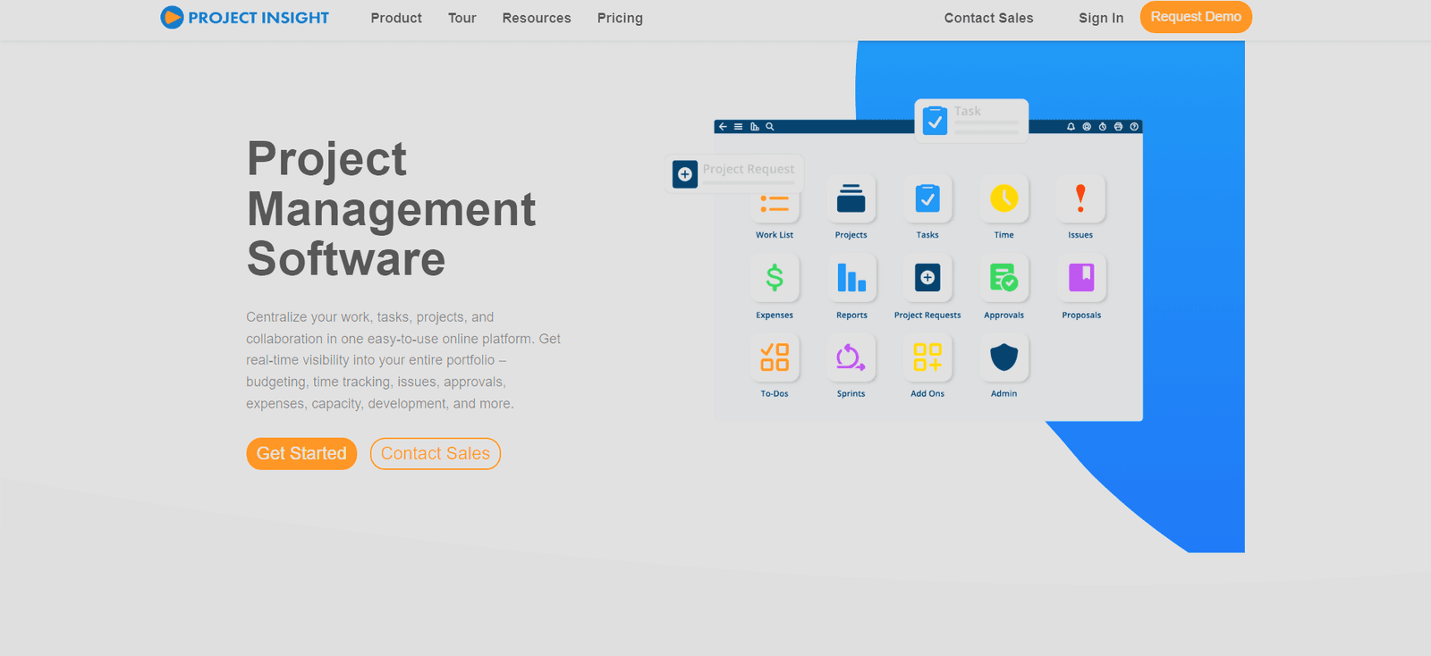Open the Reports bar chart icon in the grid
The width and height of the screenshot is (1431, 656).
point(851,278)
